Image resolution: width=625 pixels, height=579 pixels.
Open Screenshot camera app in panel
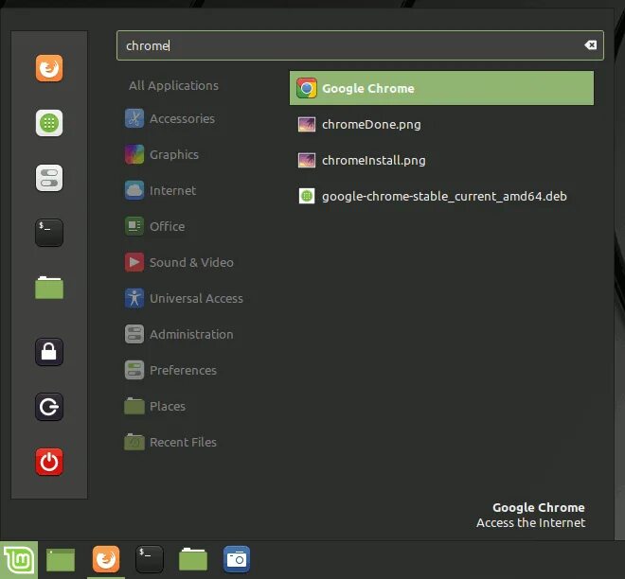(237, 559)
